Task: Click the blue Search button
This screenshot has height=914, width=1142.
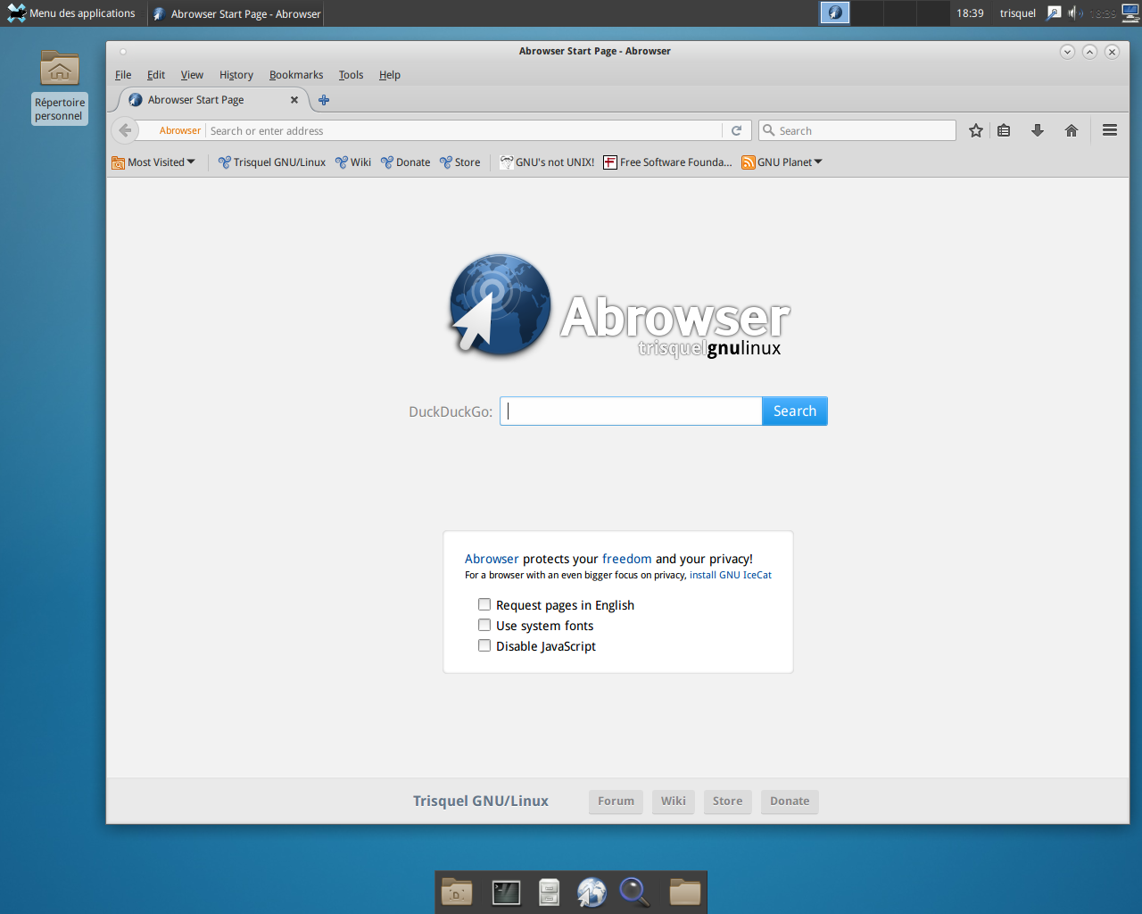Action: (x=794, y=411)
